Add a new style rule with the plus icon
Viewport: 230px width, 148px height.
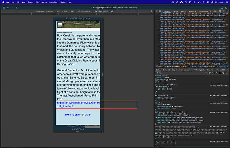220,73
